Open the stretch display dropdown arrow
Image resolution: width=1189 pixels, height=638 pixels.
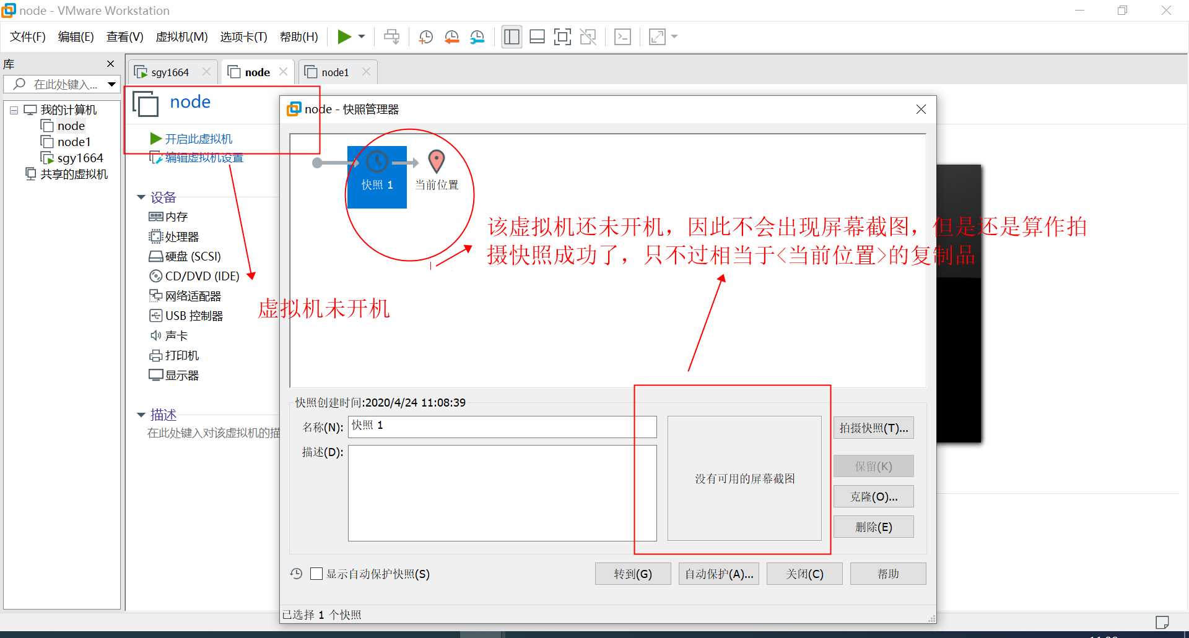click(674, 37)
